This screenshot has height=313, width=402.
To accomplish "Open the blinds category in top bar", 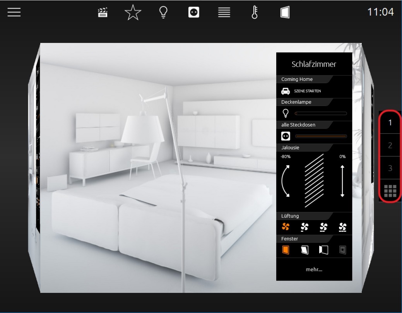I will click(224, 12).
